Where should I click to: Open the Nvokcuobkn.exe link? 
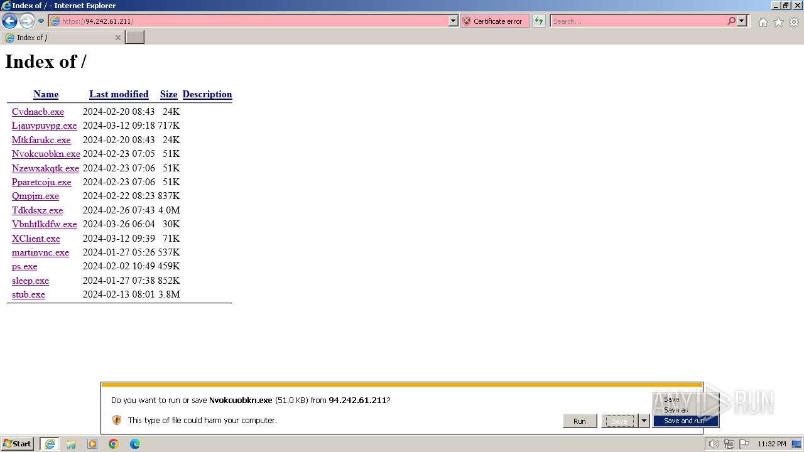(x=46, y=154)
